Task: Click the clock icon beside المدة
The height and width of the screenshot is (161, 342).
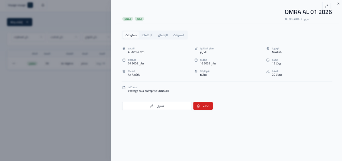Action: [268, 60]
